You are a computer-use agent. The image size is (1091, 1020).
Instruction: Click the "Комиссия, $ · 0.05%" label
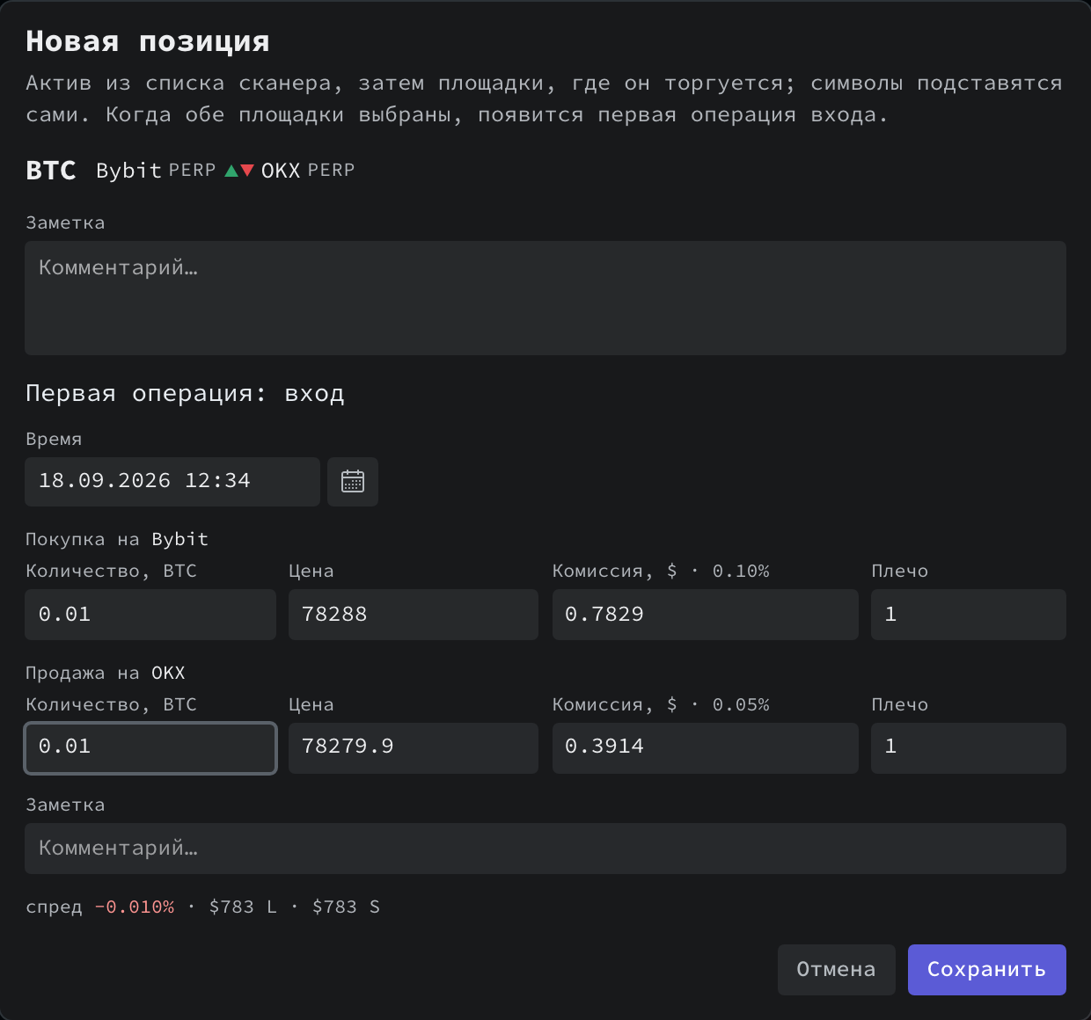pyautogui.click(x=661, y=704)
